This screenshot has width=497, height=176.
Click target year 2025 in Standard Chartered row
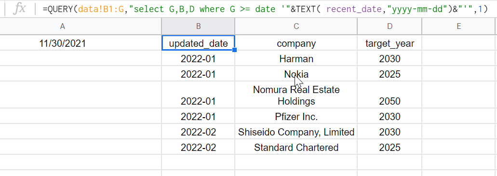390,147
